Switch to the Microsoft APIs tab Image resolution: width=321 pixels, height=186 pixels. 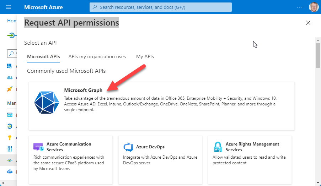point(43,56)
